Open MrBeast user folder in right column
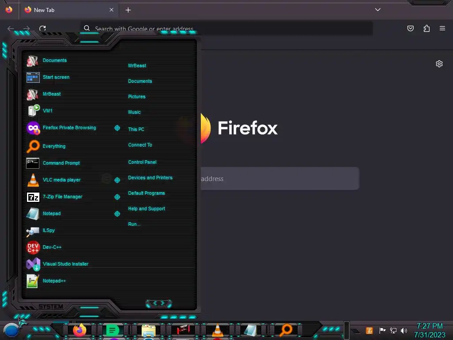The width and height of the screenshot is (453, 340). [137, 66]
